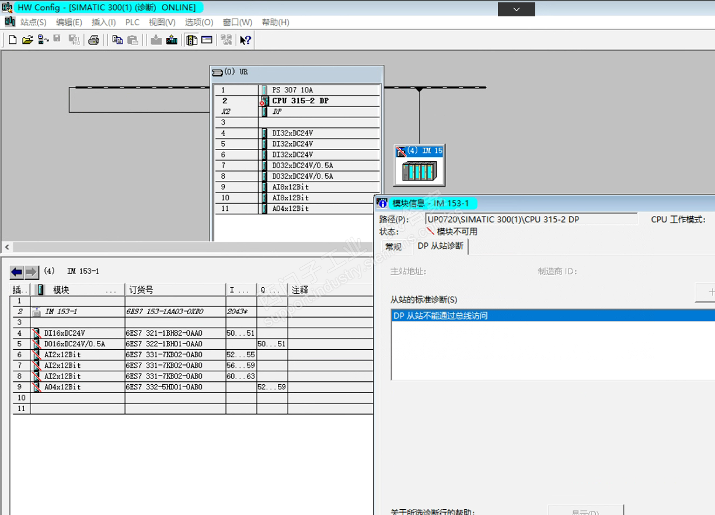Select the DO16xDC24V/0.5A row
Viewport: 715px width, 515px height.
point(191,344)
